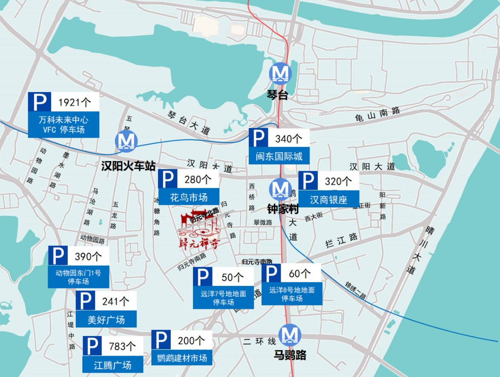Select the 鹦鹉建材市场 parking label

point(182,358)
